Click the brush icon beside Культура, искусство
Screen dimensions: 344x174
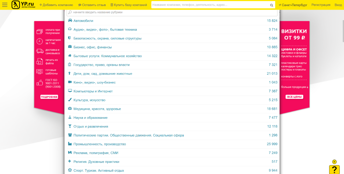click(70, 100)
